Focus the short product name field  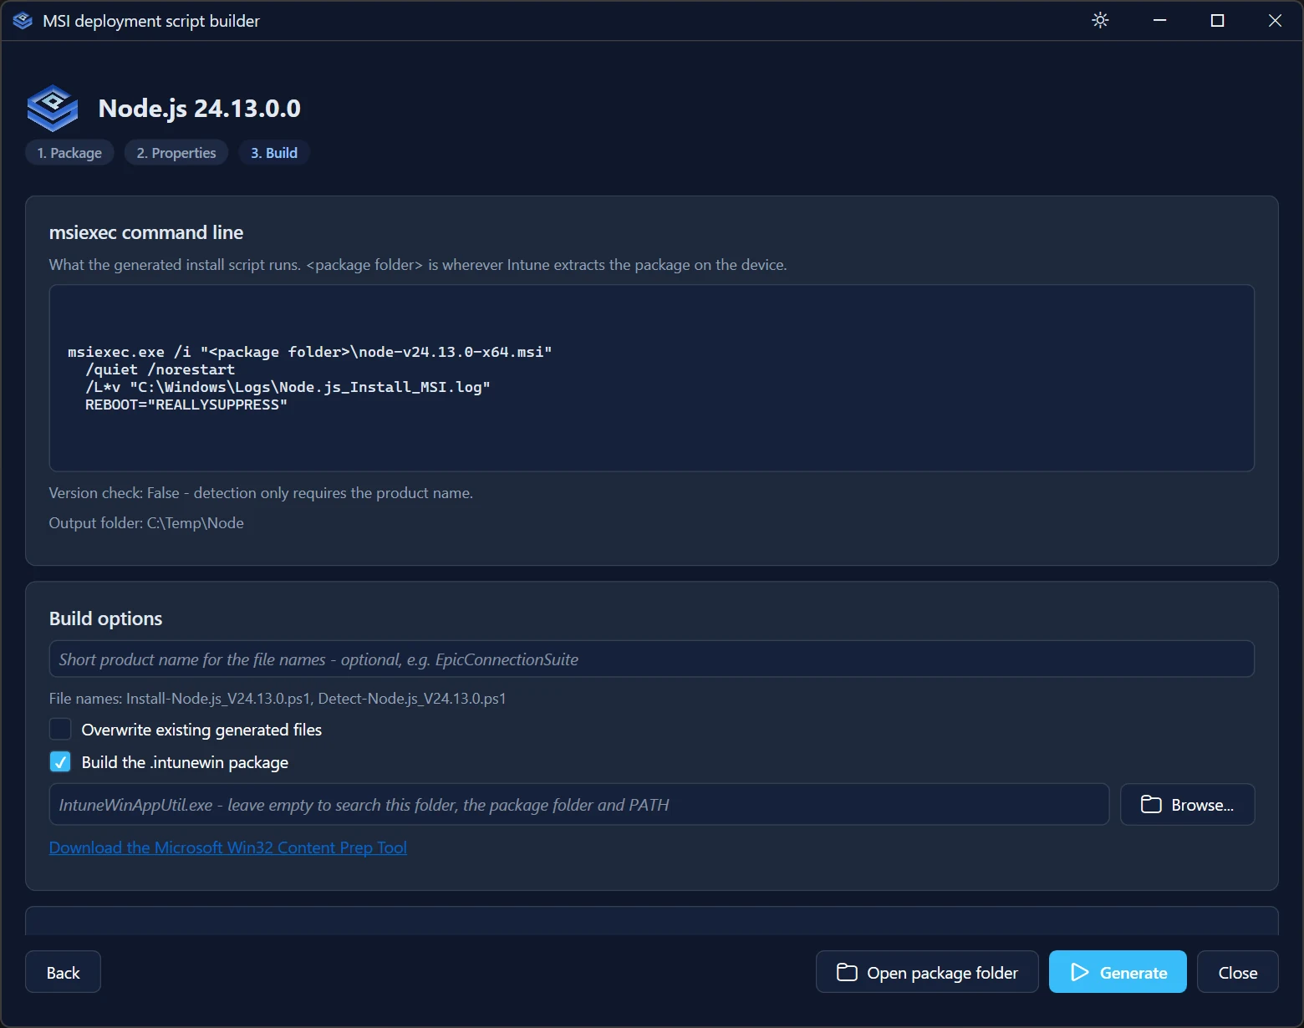pos(652,659)
